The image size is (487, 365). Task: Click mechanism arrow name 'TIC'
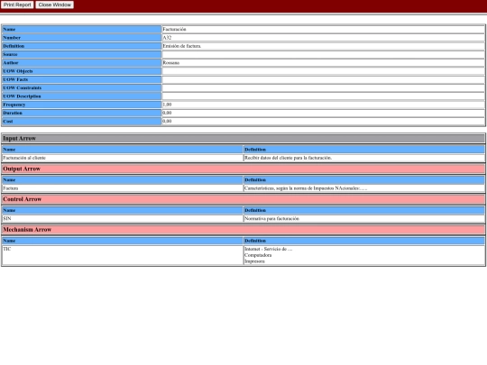[x=7, y=249]
